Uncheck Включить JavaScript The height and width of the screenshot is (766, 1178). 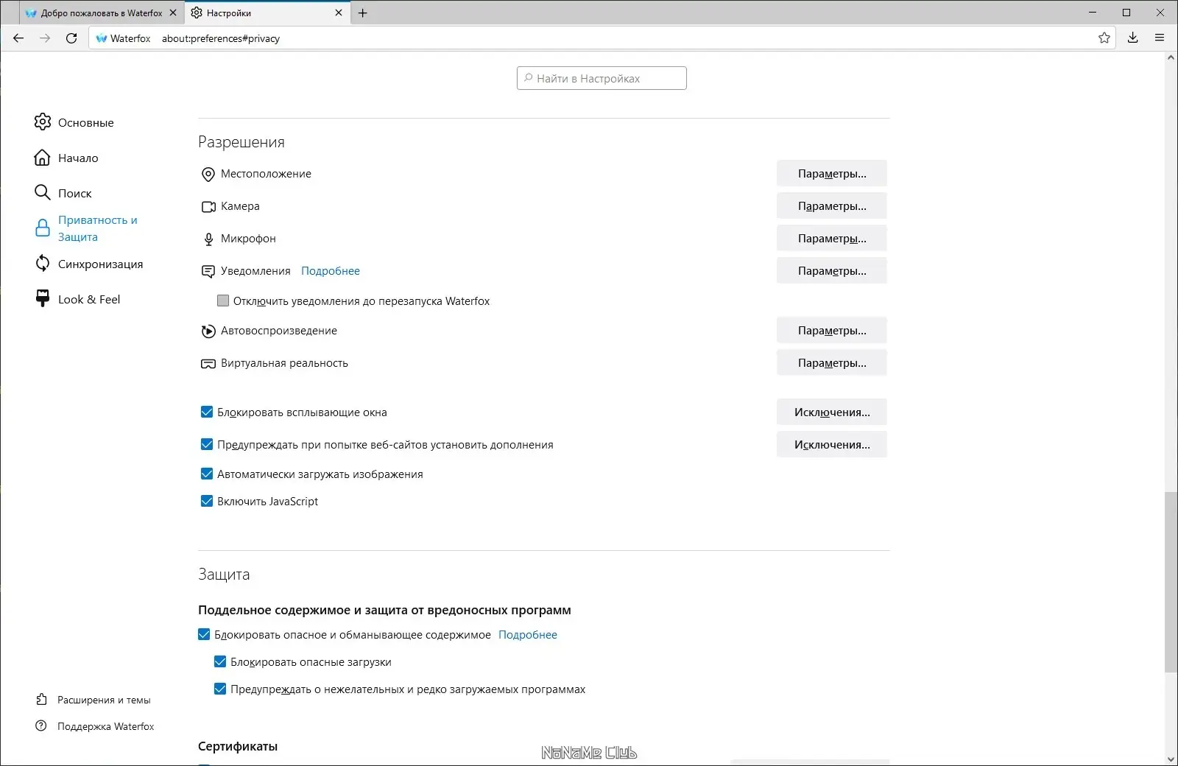[206, 501]
